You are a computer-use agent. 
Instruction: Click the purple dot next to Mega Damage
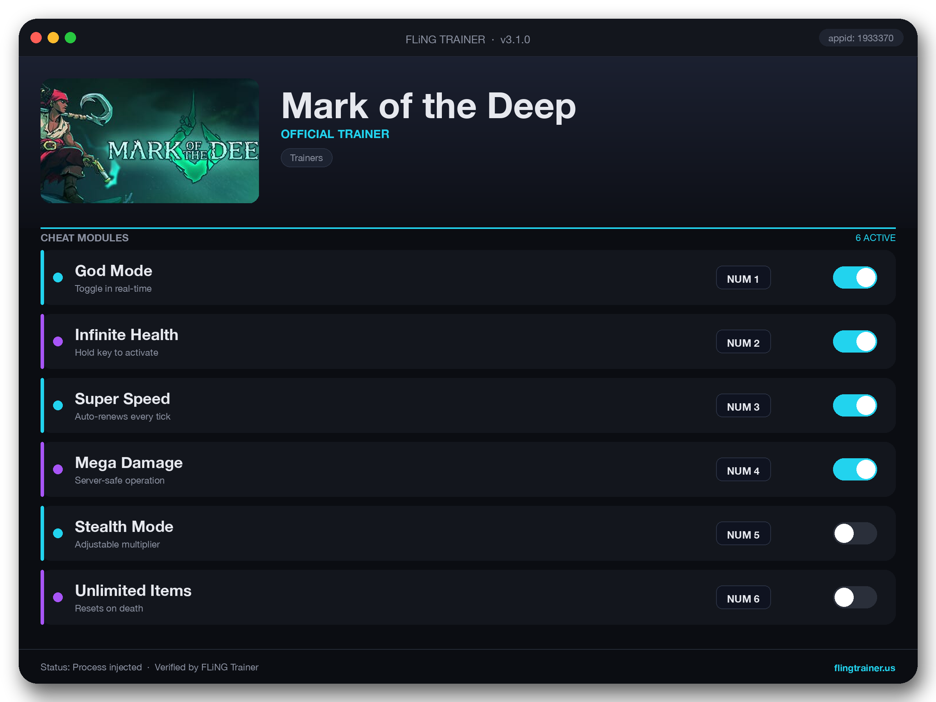click(58, 469)
